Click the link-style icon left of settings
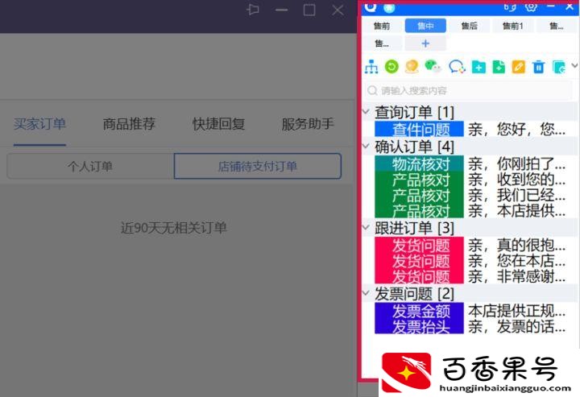The width and height of the screenshot is (580, 397). (510, 6)
